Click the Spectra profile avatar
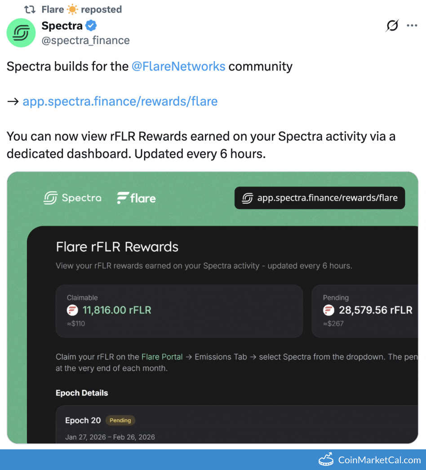This screenshot has height=470, width=426. pyautogui.click(x=21, y=33)
